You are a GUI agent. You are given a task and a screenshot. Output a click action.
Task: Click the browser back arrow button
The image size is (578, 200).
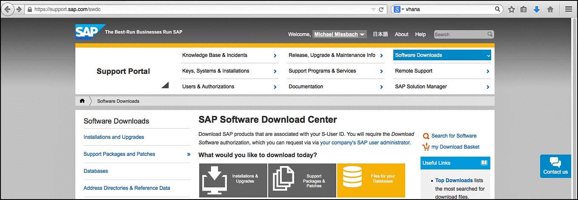[x=8, y=9]
